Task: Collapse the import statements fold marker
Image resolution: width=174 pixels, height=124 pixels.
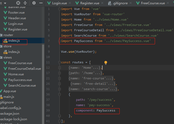Action: point(59,9)
